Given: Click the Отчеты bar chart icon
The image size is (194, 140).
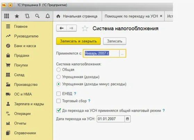Looking at the screenshot, I should click(x=8, y=123).
